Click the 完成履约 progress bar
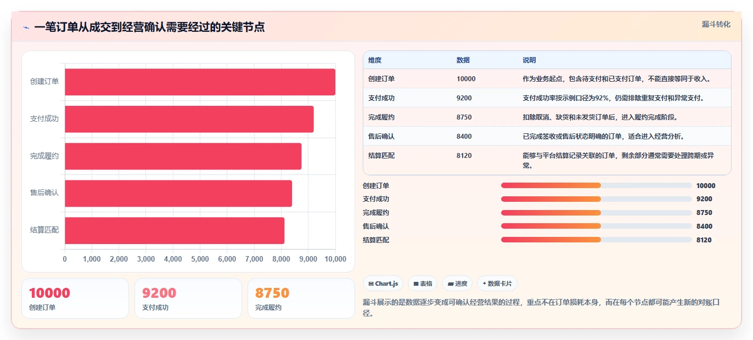 click(x=597, y=213)
